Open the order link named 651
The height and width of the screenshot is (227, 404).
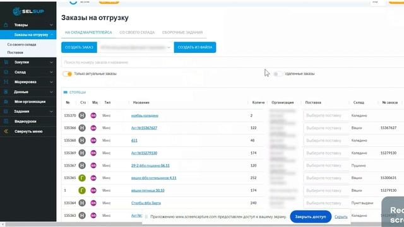134,141
